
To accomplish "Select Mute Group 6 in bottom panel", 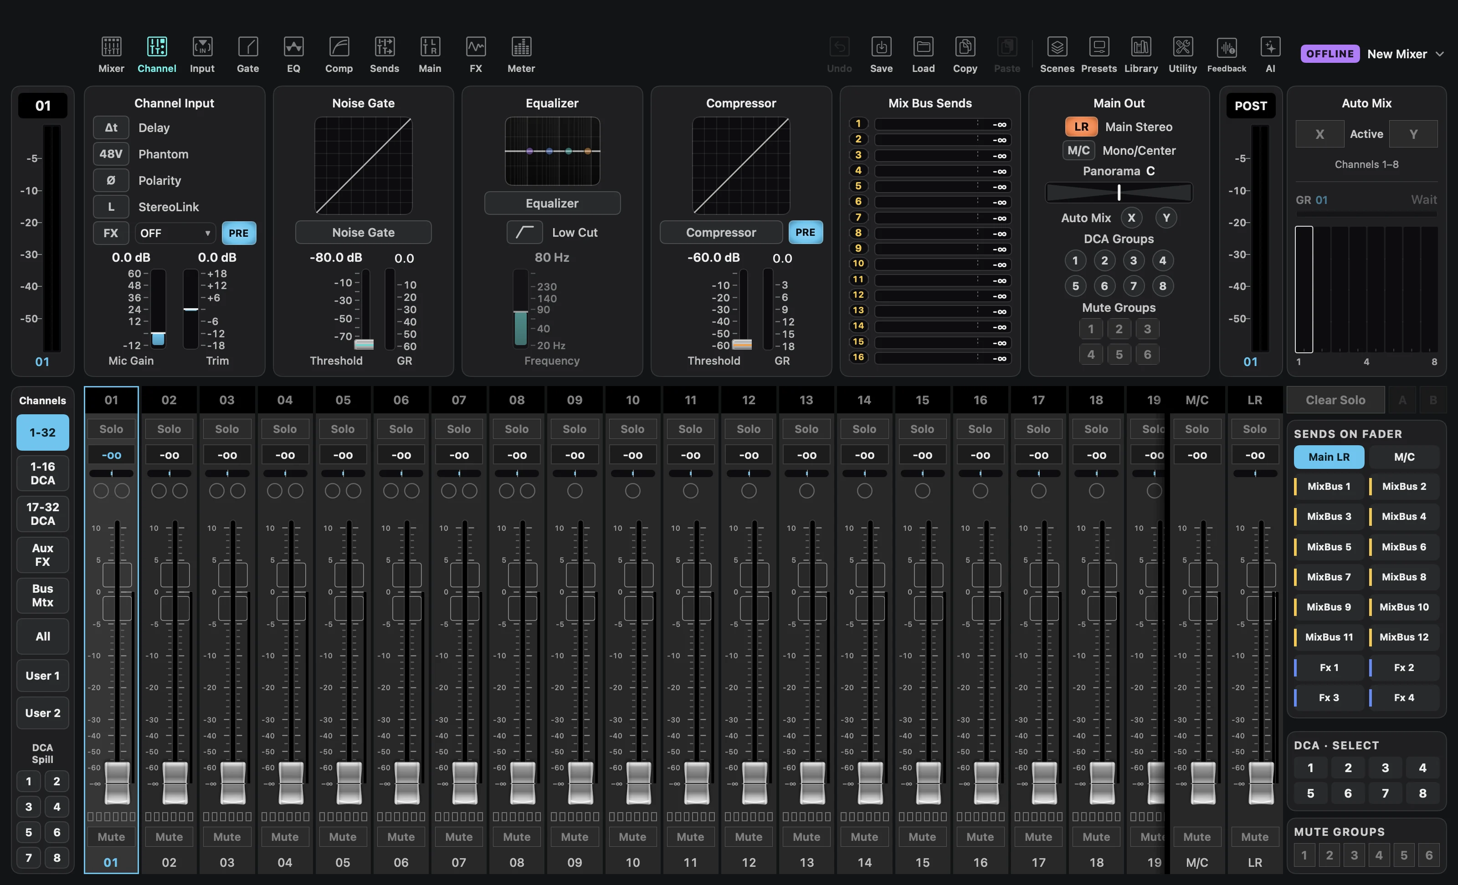I will (1429, 855).
